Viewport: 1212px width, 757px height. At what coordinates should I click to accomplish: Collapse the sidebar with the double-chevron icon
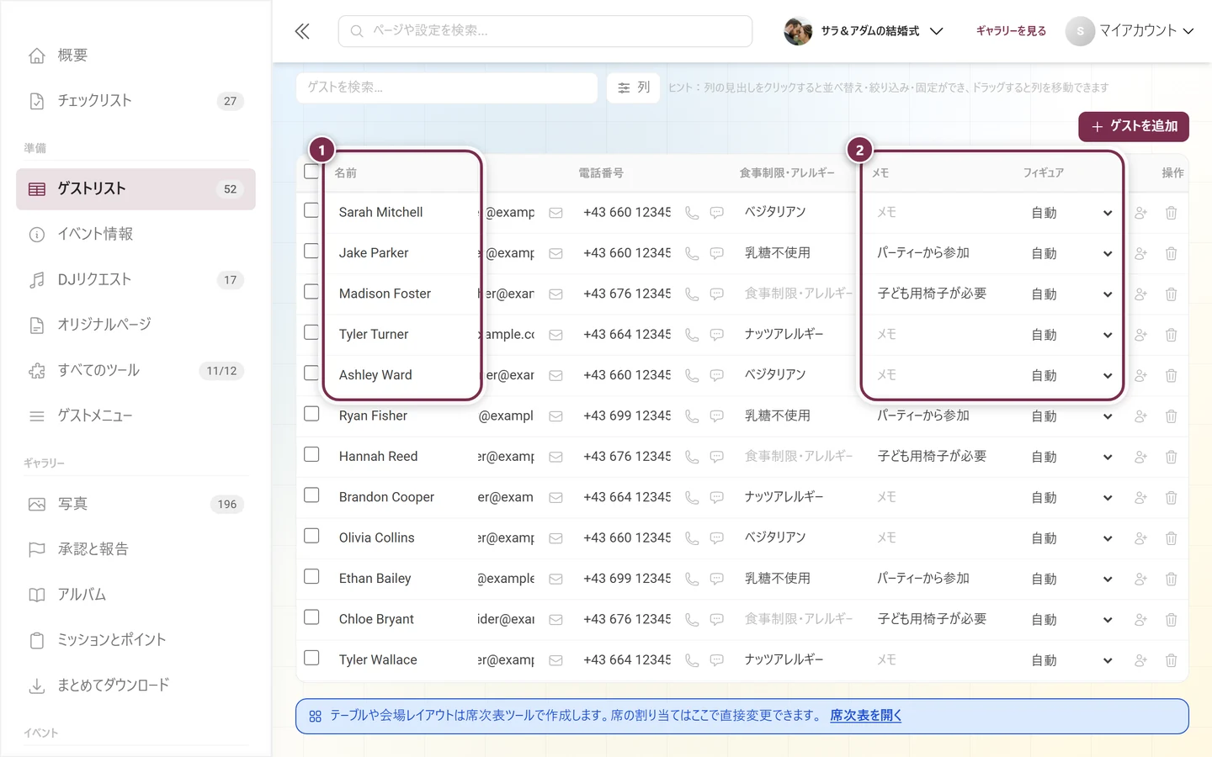pos(302,32)
